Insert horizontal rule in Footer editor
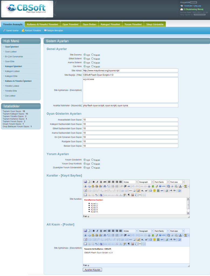This screenshot has width=210, height=276. (x=130, y=240)
